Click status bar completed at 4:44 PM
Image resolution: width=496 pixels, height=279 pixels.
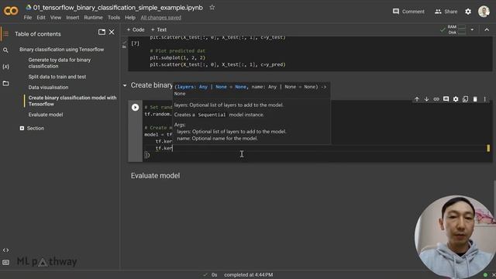(248, 274)
